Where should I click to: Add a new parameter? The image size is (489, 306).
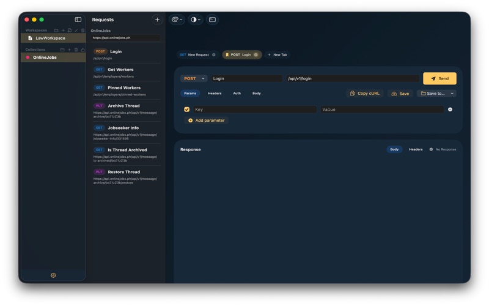(x=207, y=120)
